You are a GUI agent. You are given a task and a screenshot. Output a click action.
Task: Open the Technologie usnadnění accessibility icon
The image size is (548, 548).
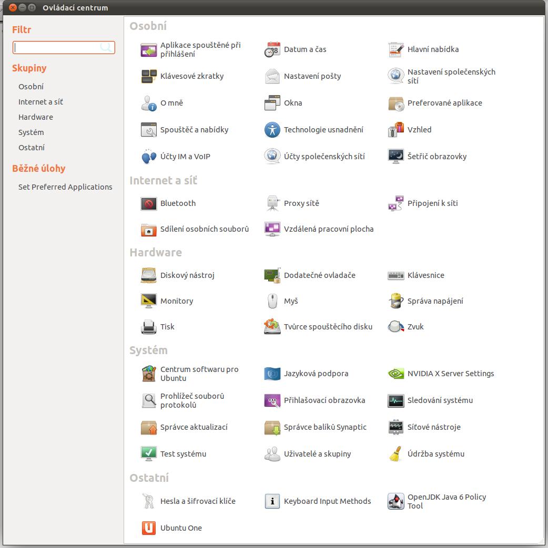272,130
